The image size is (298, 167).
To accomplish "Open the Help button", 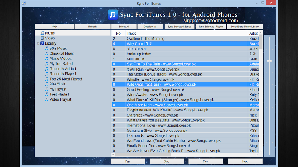I will point(54,26).
